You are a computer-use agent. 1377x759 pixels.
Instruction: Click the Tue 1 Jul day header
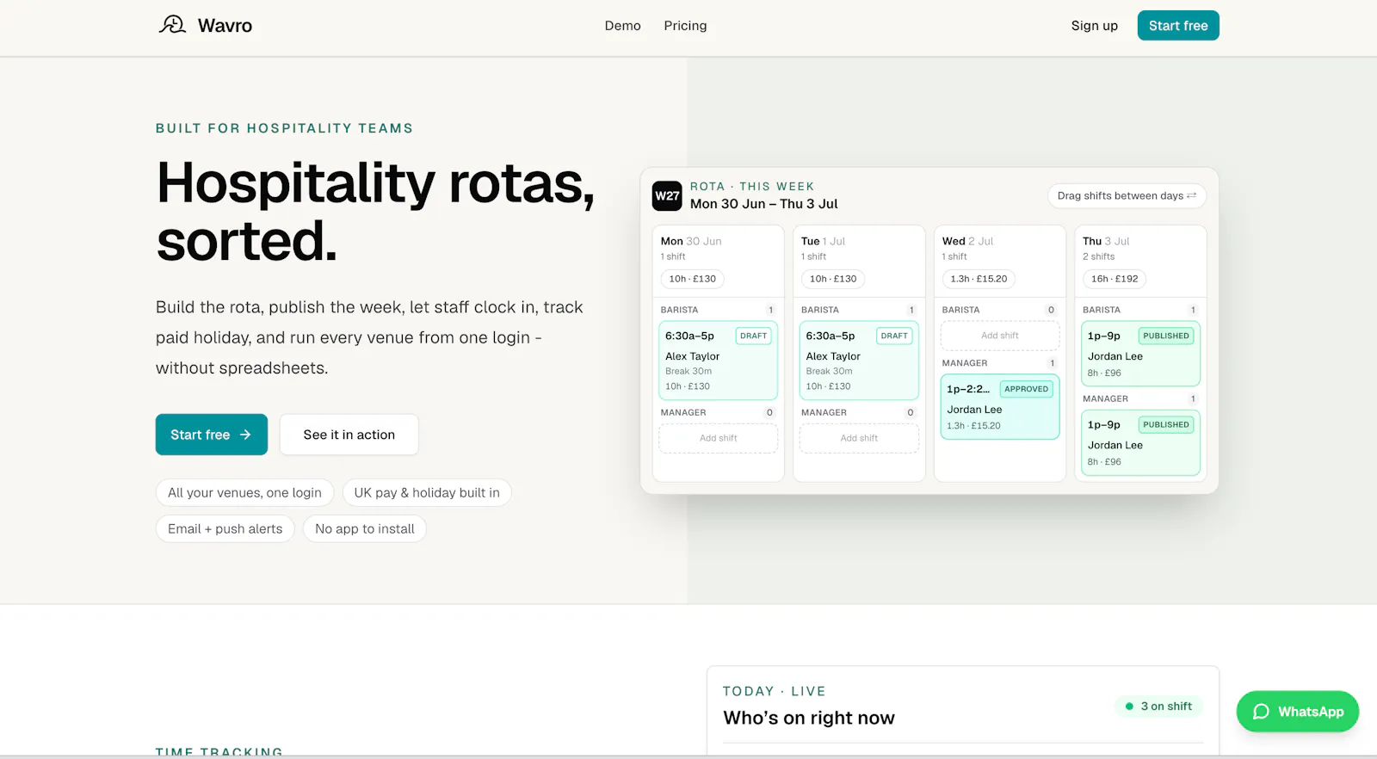(823, 242)
